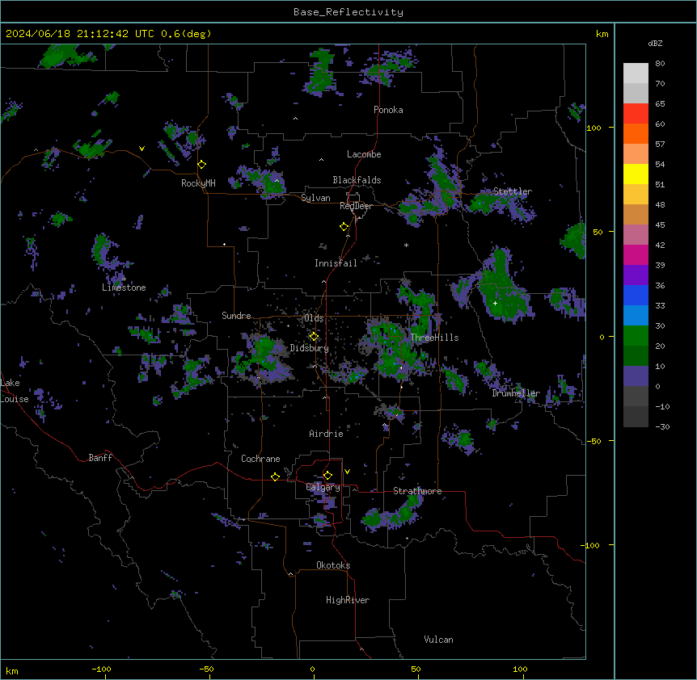
Task: Click the Lake Louise label
Action: (15, 391)
